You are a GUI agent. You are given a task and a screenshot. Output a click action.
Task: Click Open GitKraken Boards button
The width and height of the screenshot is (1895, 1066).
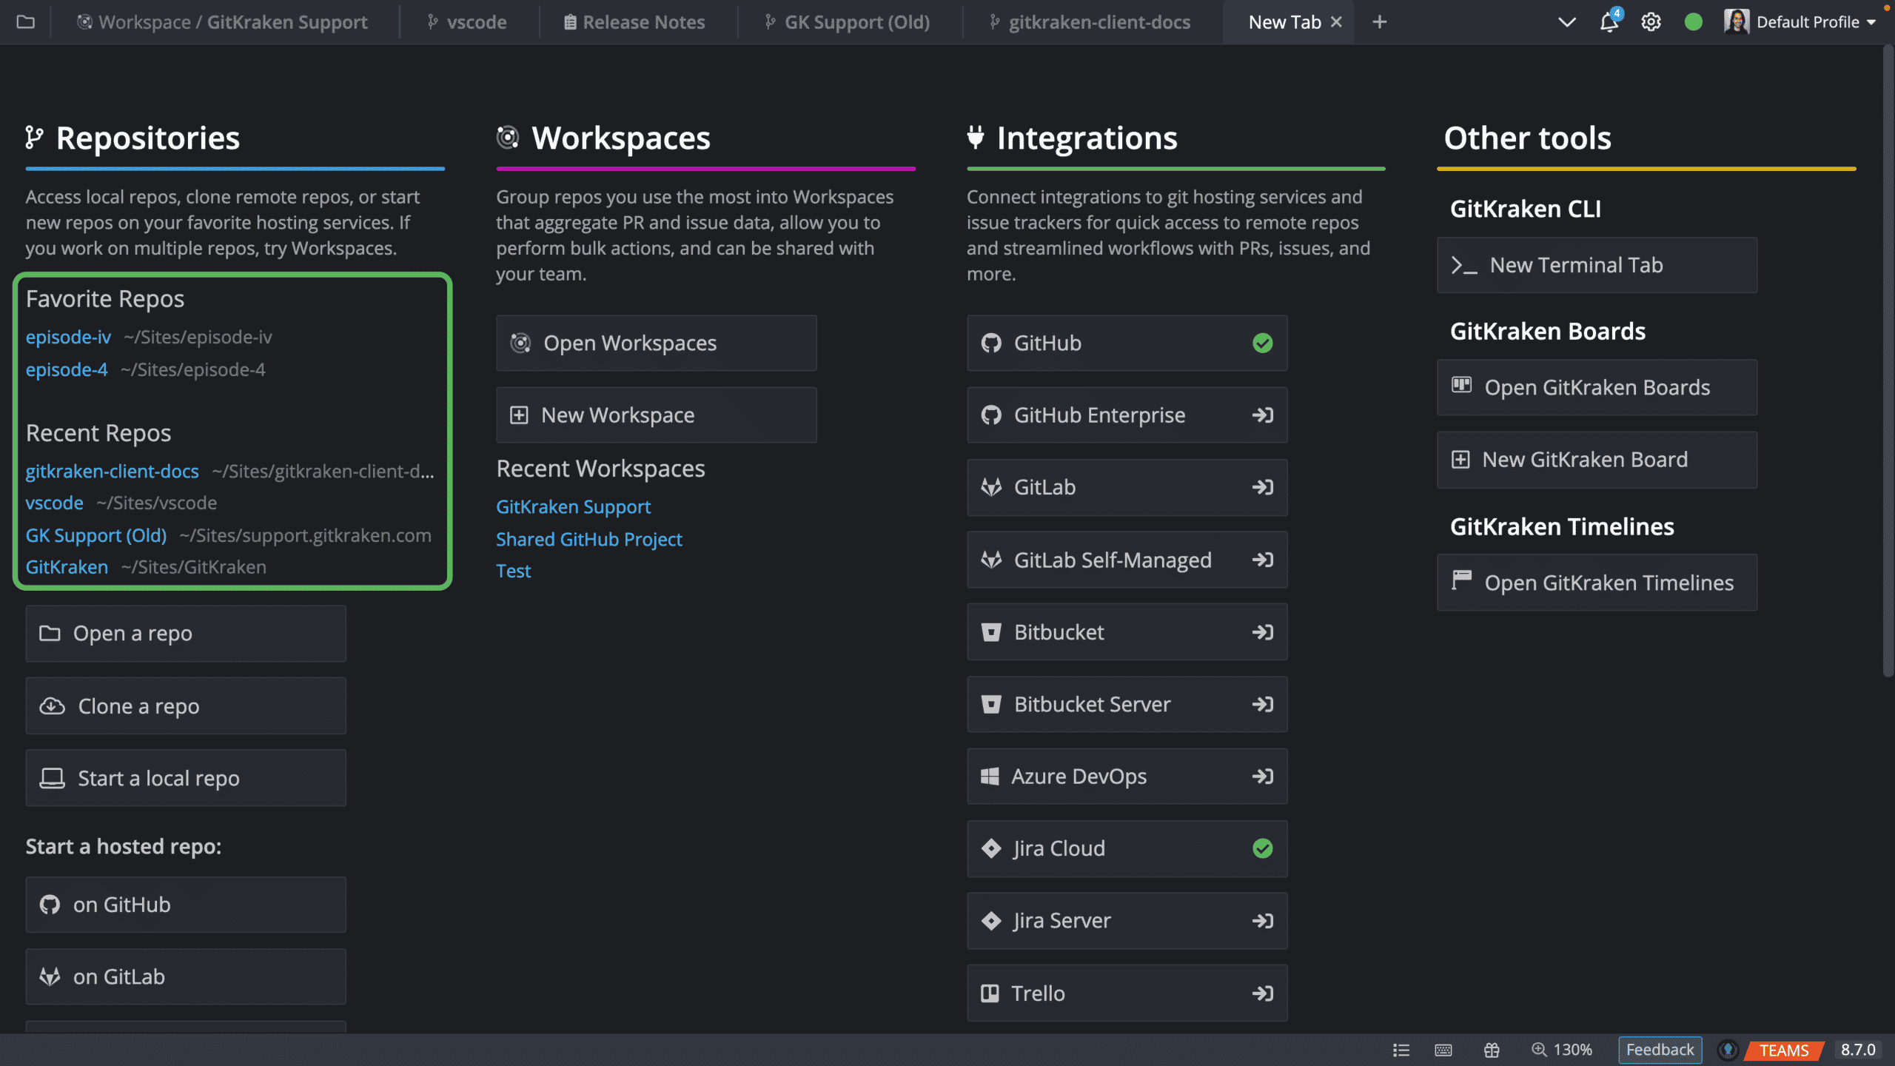(x=1597, y=388)
